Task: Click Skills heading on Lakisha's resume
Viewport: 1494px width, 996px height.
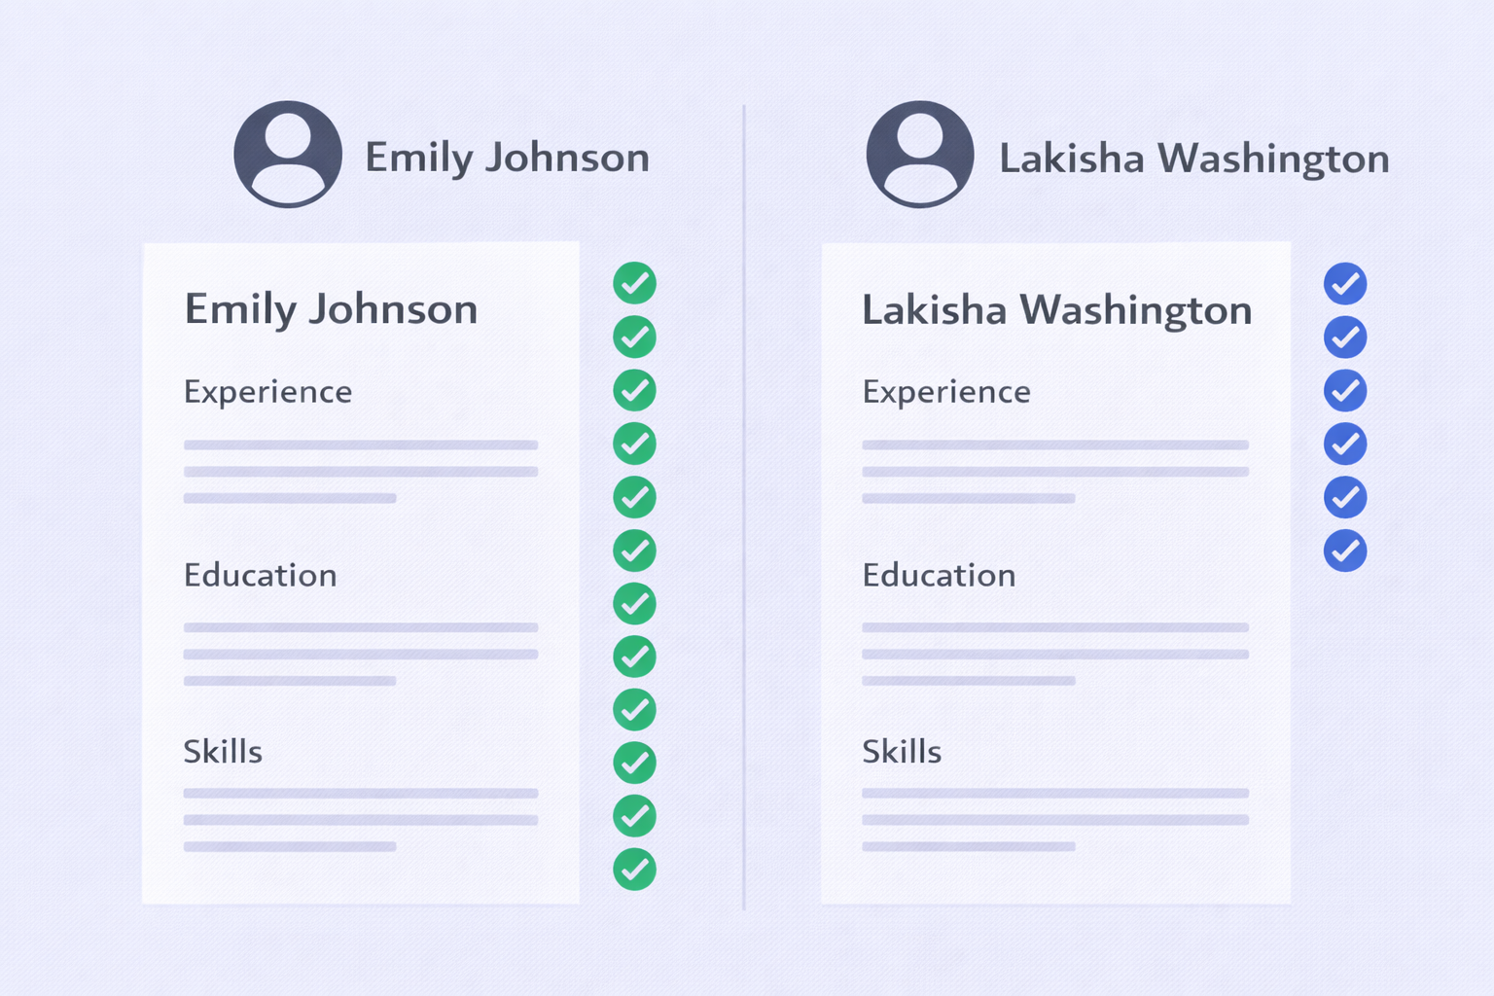Action: pos(902,752)
